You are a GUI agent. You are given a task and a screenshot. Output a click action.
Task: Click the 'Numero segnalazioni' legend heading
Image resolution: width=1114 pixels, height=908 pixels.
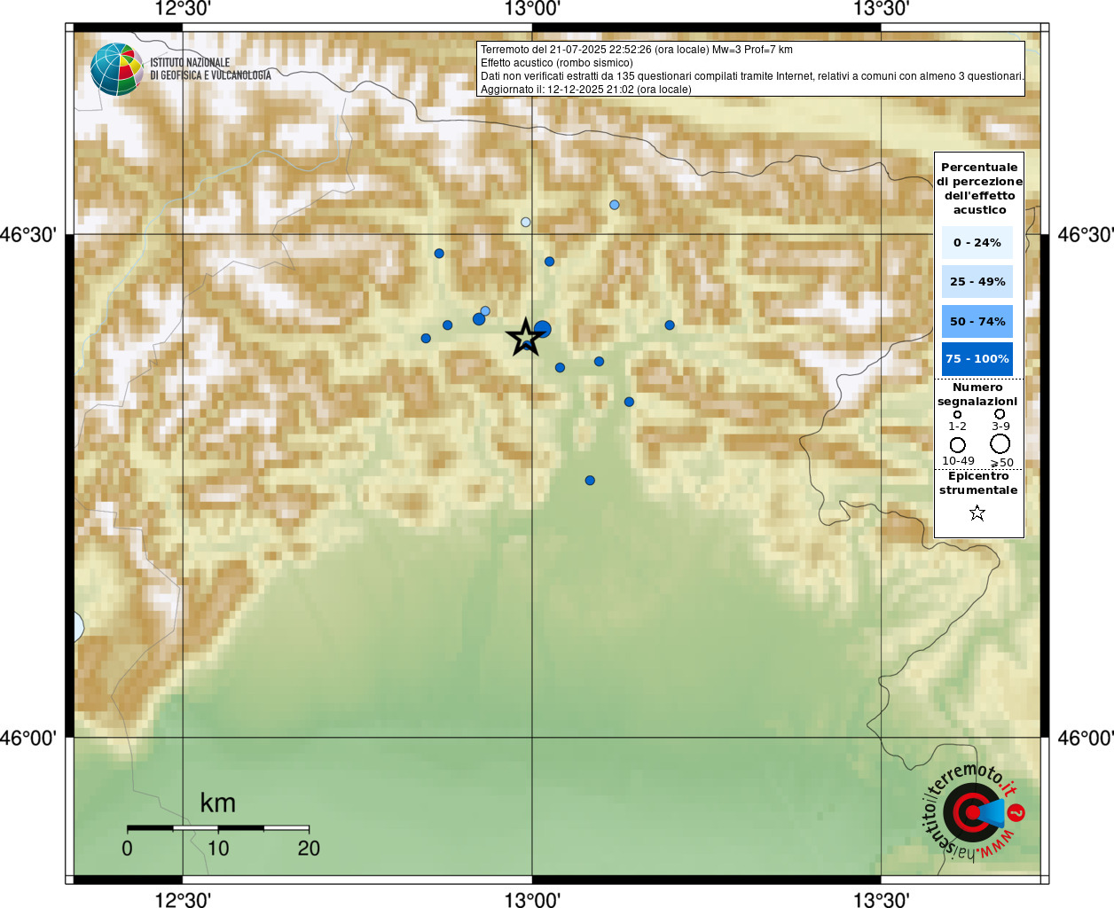977,394
